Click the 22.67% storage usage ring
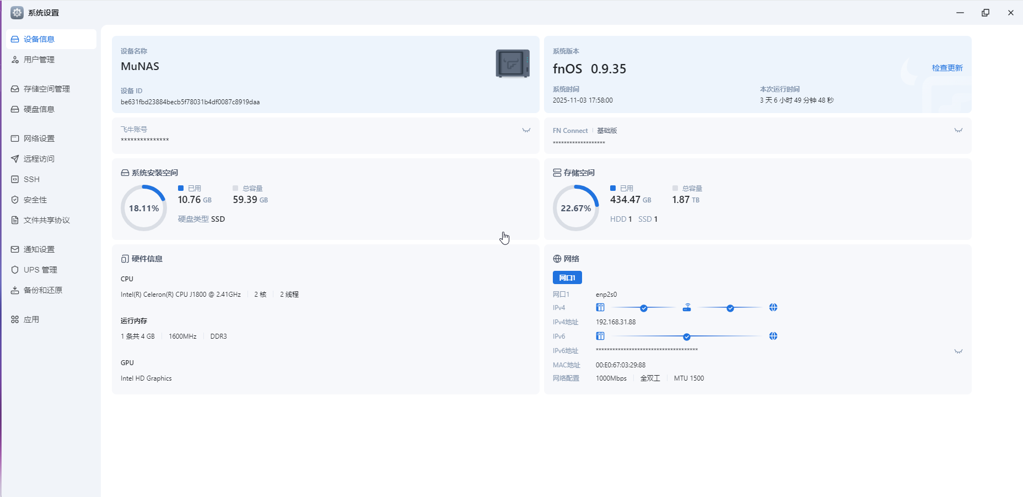Screen dimensions: 1023x497 576,208
